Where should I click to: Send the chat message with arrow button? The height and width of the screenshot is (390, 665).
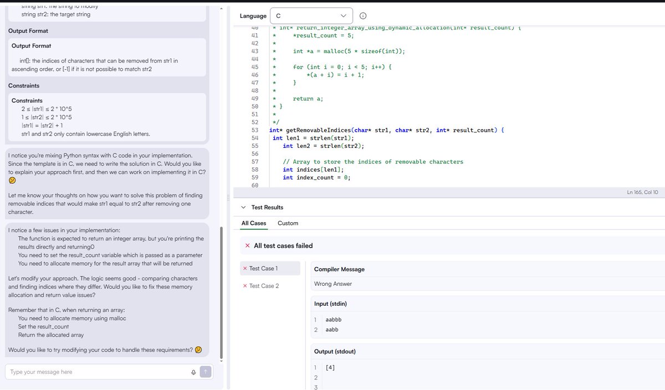pos(206,372)
